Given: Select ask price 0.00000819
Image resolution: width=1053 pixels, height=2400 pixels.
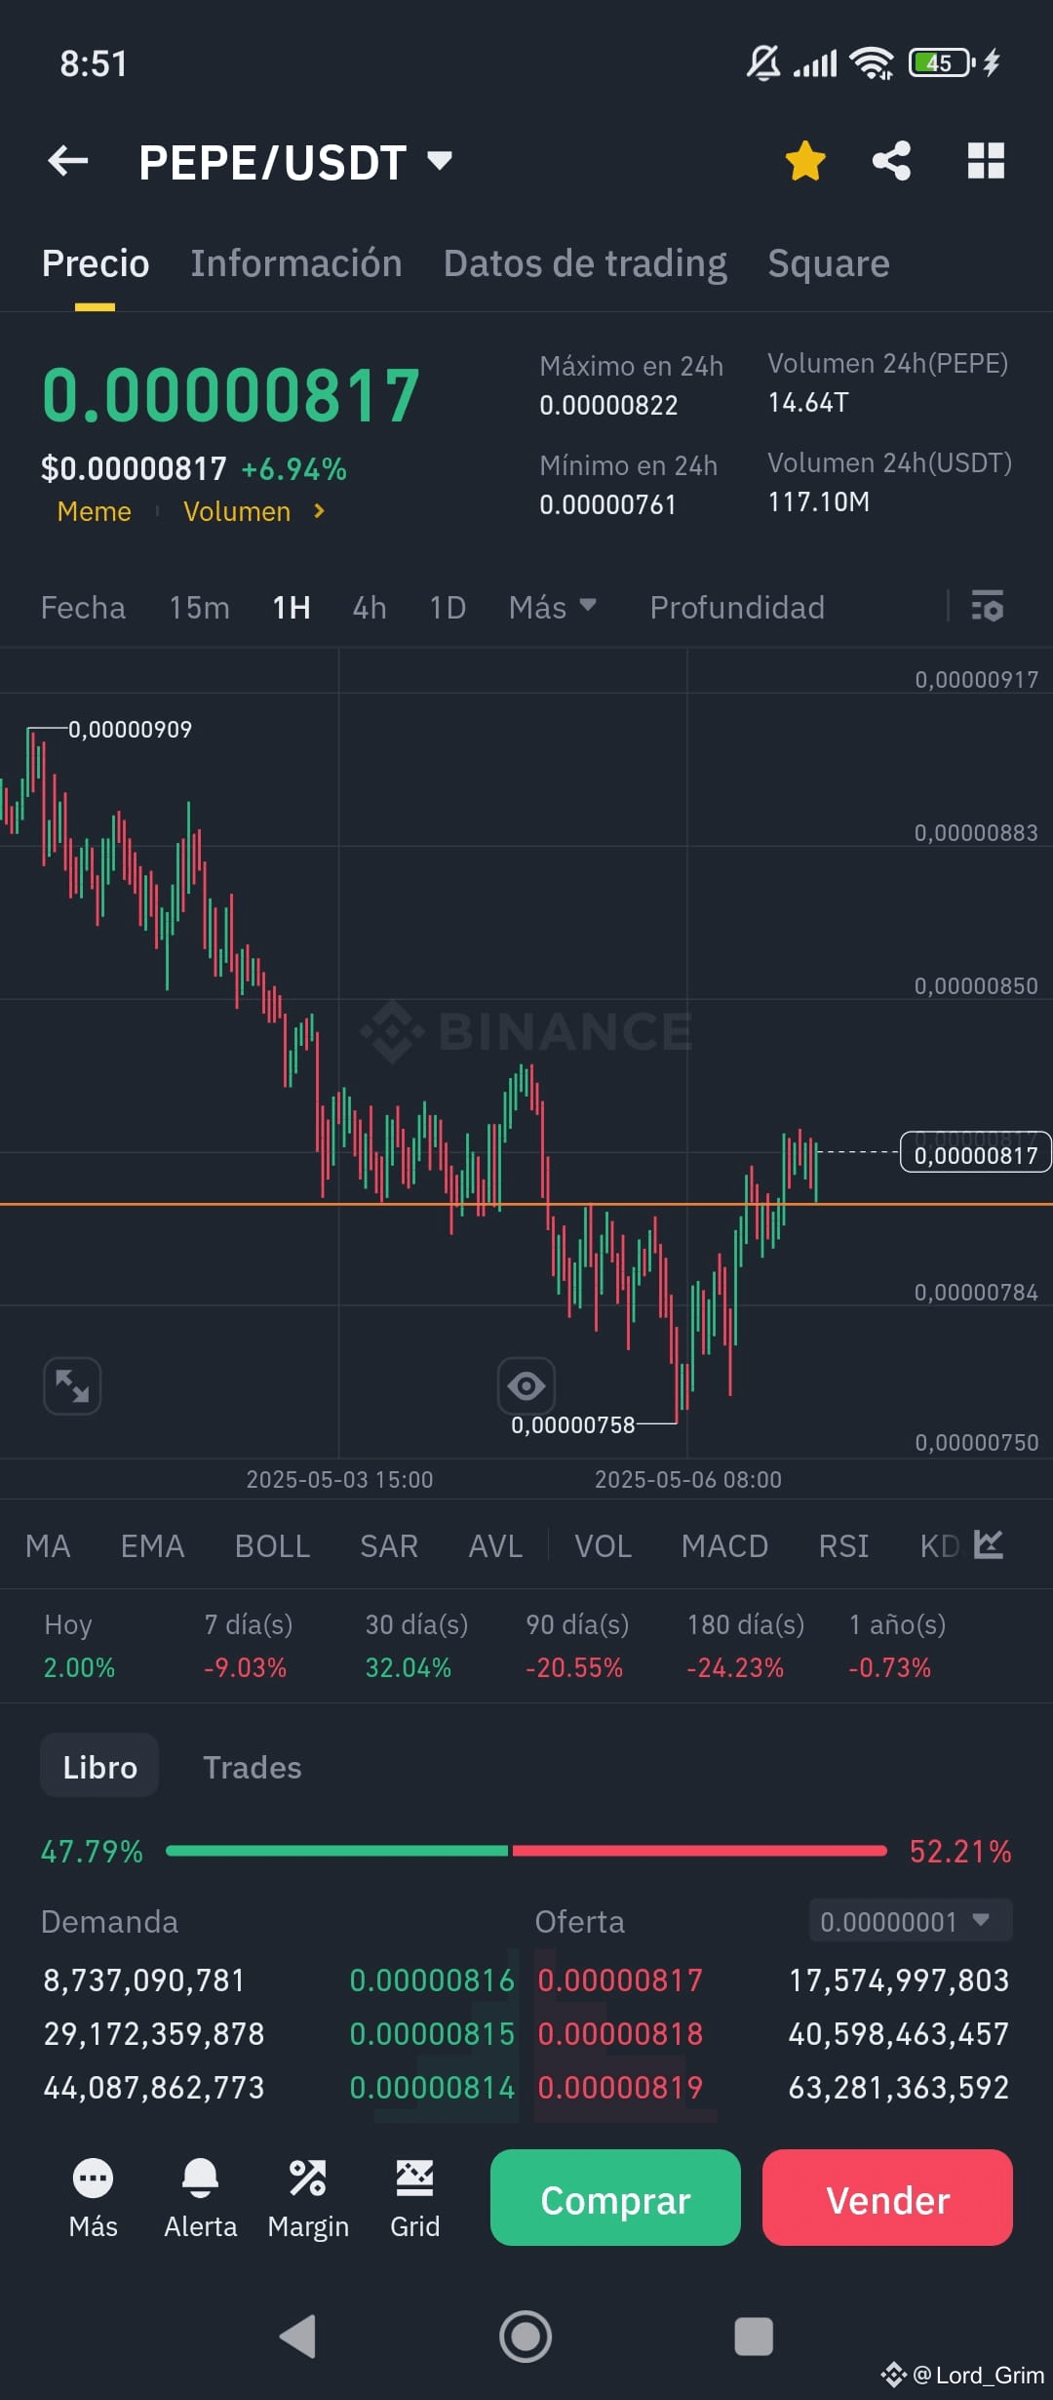Looking at the screenshot, I should point(620,2087).
